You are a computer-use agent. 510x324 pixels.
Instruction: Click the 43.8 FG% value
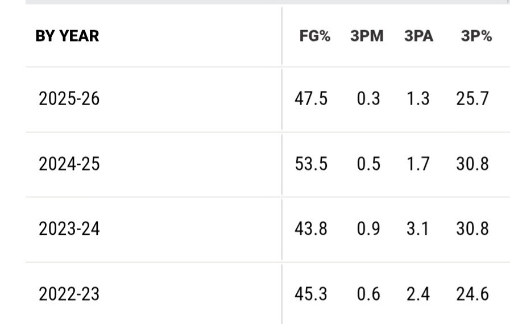[311, 229]
